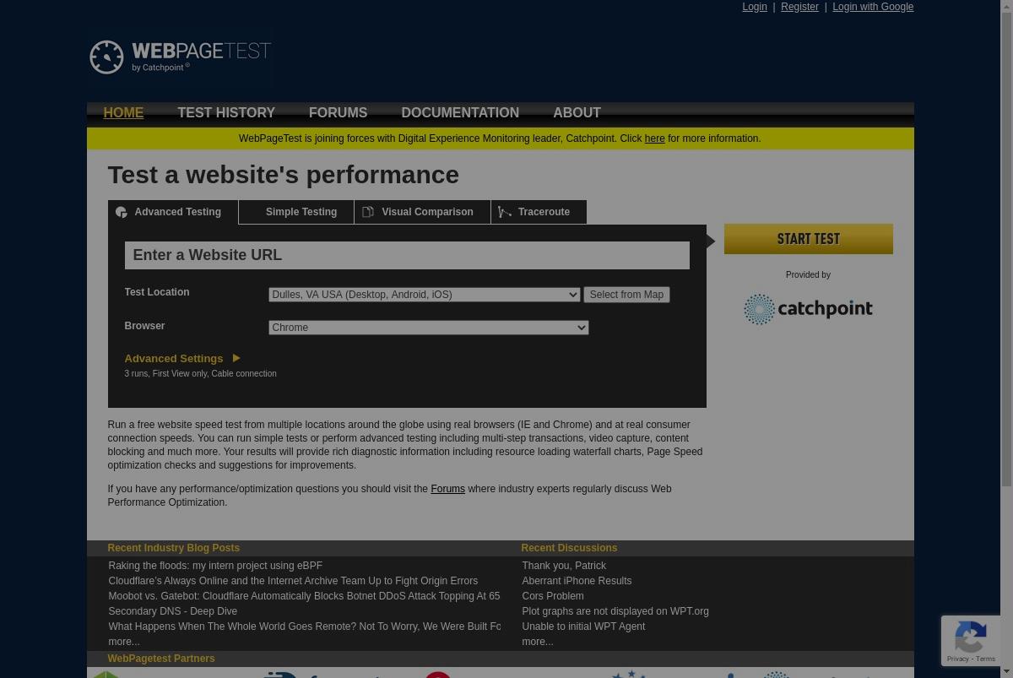Open the Test Location dropdown
The image size is (1013, 678).
[424, 295]
